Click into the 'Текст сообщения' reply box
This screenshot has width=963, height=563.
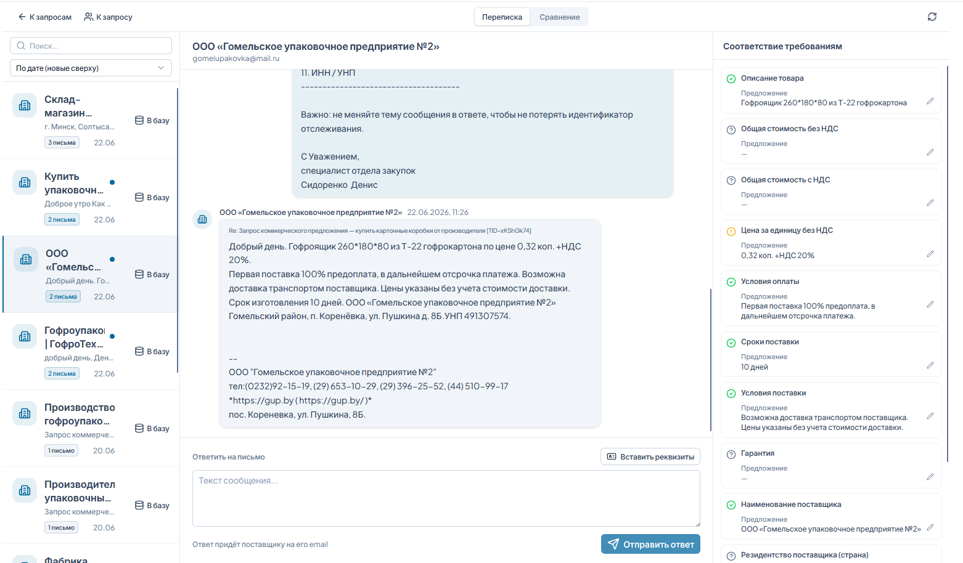click(x=446, y=498)
